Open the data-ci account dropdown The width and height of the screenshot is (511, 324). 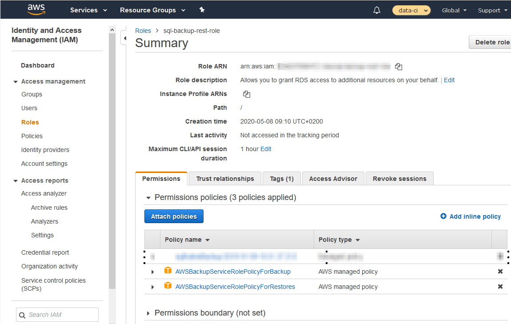pos(411,9)
